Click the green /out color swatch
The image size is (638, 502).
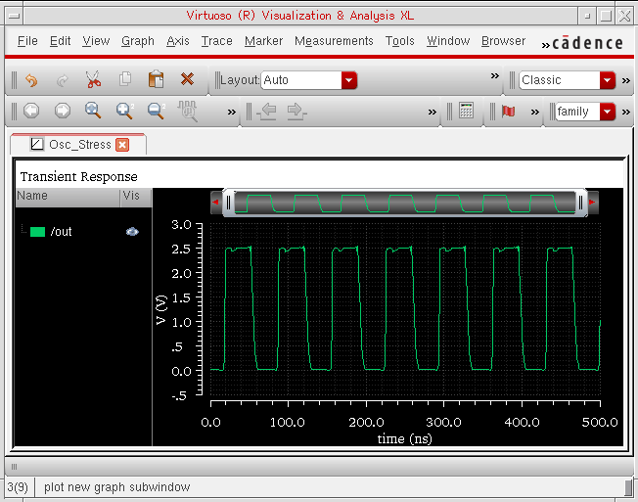click(38, 232)
